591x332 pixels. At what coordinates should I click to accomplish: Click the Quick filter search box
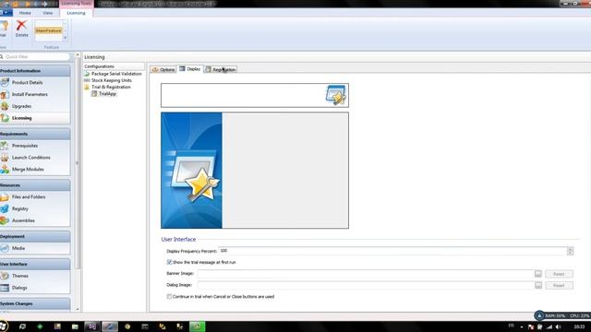(x=35, y=56)
